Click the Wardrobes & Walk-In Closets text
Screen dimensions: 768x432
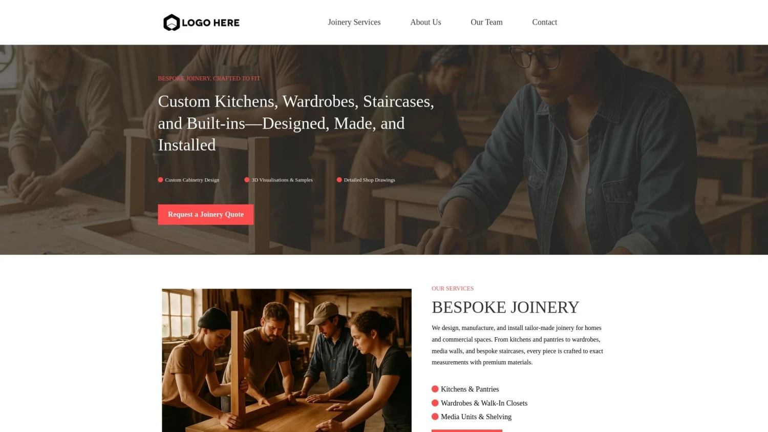pos(484,403)
